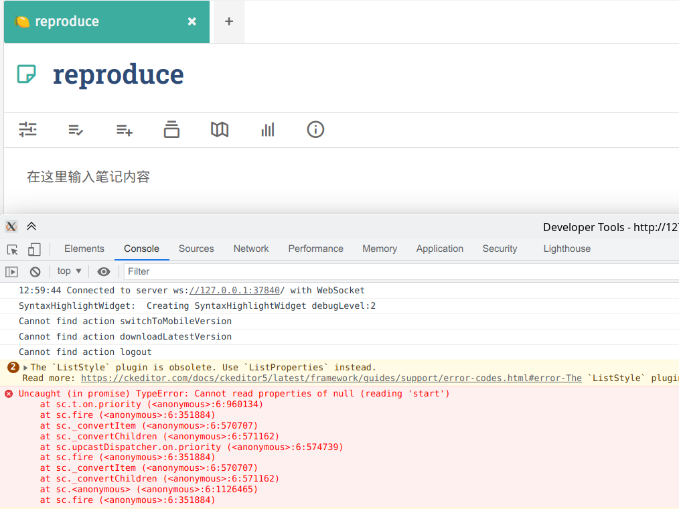Expand the ListStyle plugin warning message
Viewport: 679px width, 509px height.
pos(24,367)
